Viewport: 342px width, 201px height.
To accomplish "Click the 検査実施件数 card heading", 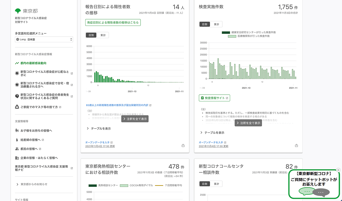I will pos(211,7).
